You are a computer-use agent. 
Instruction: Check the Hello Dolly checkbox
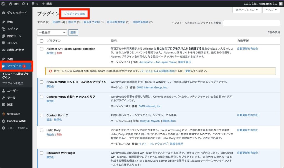pos(42,130)
